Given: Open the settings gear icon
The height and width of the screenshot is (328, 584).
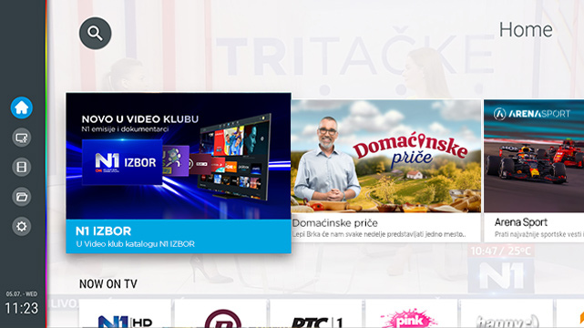Looking at the screenshot, I should [21, 226].
